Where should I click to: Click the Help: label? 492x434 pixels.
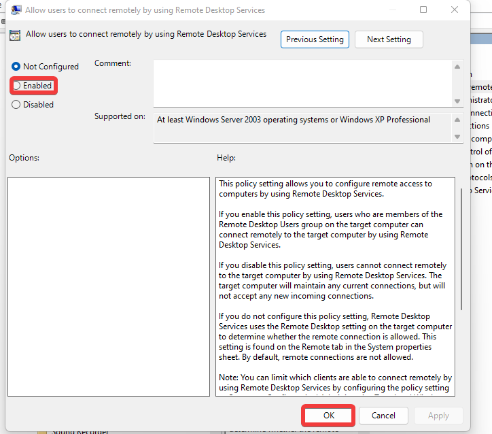(226, 158)
